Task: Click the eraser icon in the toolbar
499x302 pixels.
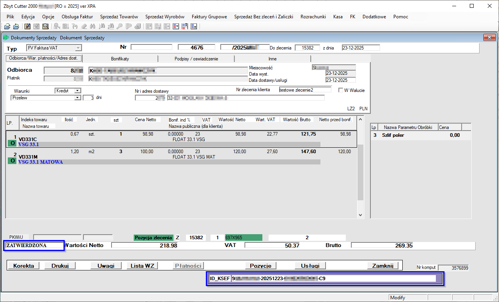Action: pos(84,26)
